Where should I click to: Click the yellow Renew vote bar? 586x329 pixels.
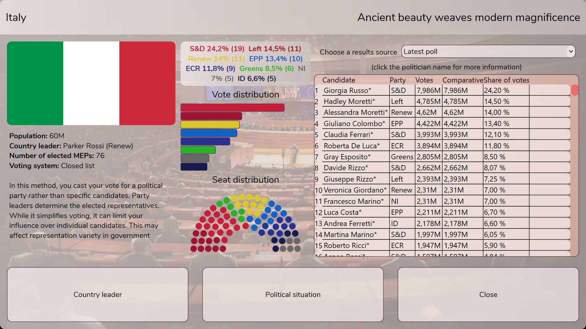pos(210,125)
